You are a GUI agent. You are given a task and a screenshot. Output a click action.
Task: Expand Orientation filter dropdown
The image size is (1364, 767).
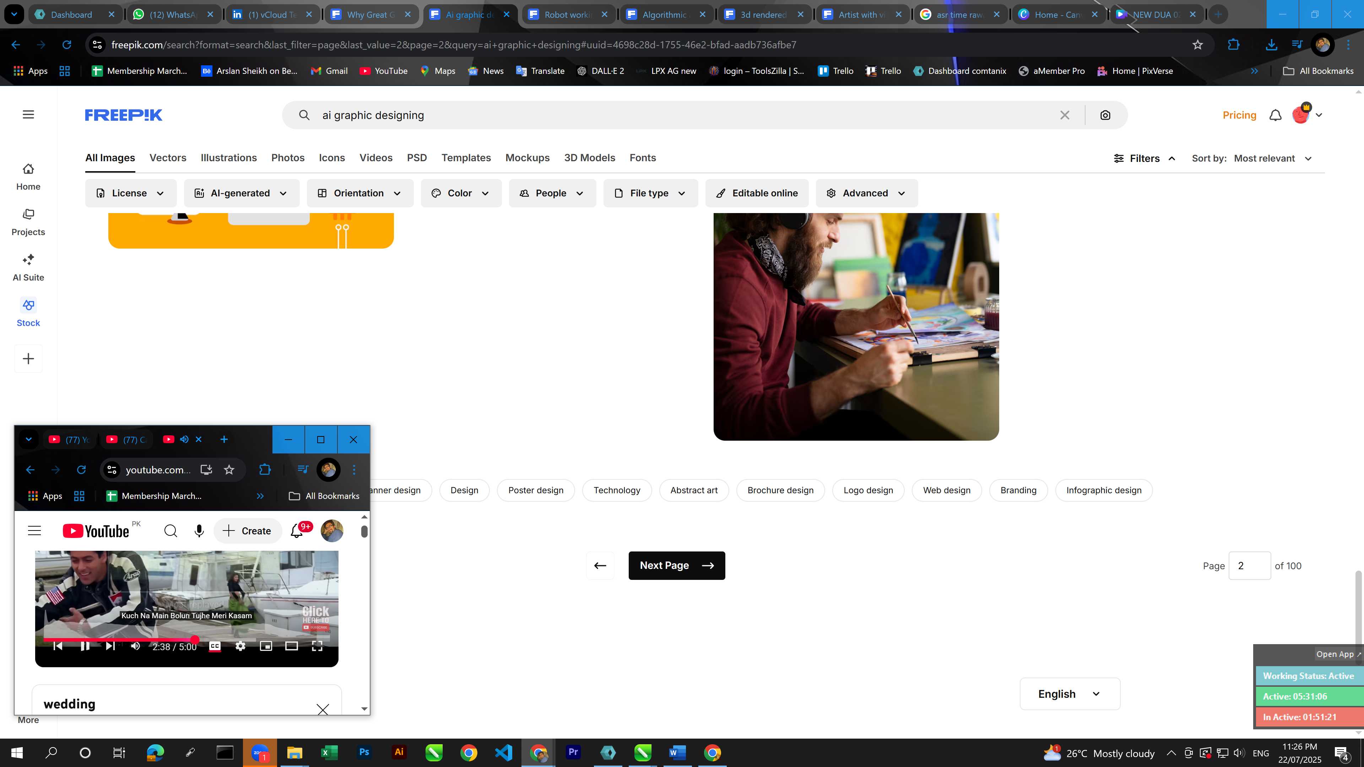pos(360,193)
